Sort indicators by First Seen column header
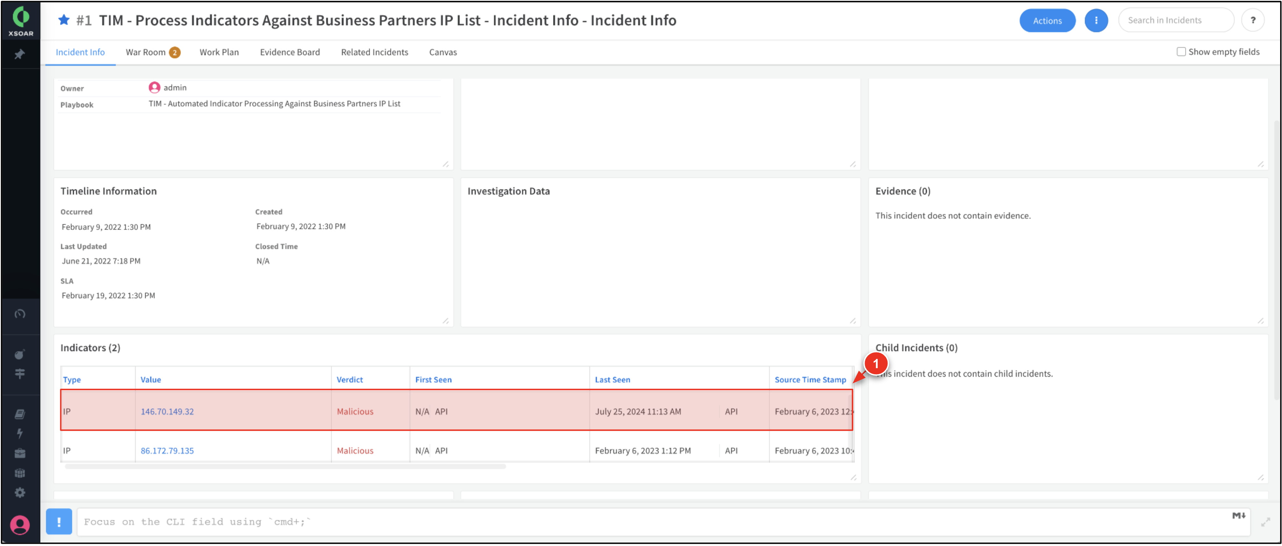The width and height of the screenshot is (1282, 546). [x=433, y=380]
